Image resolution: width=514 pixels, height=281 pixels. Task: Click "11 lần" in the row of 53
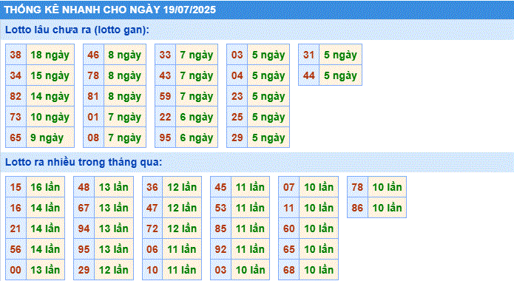point(250,208)
